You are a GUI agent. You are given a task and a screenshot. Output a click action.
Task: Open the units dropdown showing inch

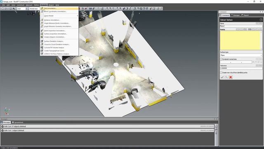point(22,9)
